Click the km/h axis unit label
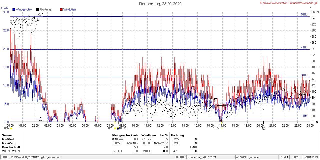 pos(4,8)
